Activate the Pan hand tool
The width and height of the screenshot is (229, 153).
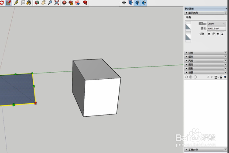click(44, 3)
